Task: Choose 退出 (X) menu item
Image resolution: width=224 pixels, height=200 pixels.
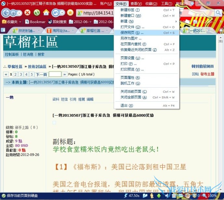Action: pyautogui.click(x=147, y=106)
